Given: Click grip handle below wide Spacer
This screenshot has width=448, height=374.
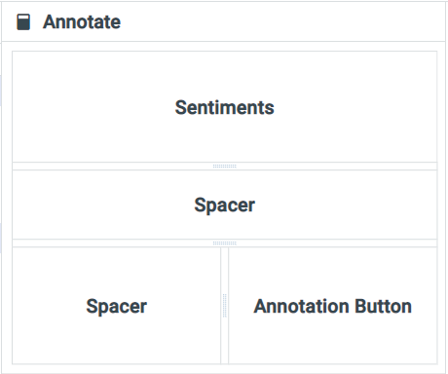Looking at the screenshot, I should coord(225,243).
